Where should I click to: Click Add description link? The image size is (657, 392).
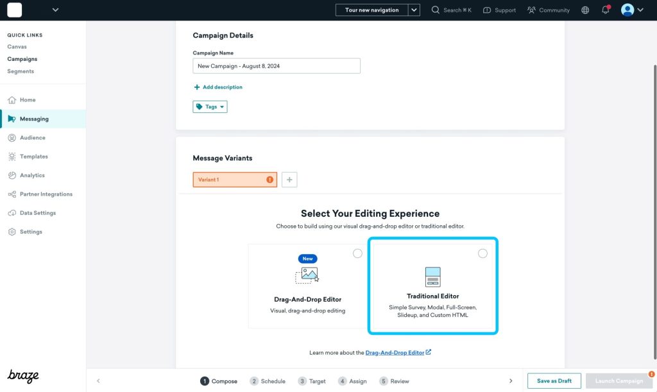223,87
